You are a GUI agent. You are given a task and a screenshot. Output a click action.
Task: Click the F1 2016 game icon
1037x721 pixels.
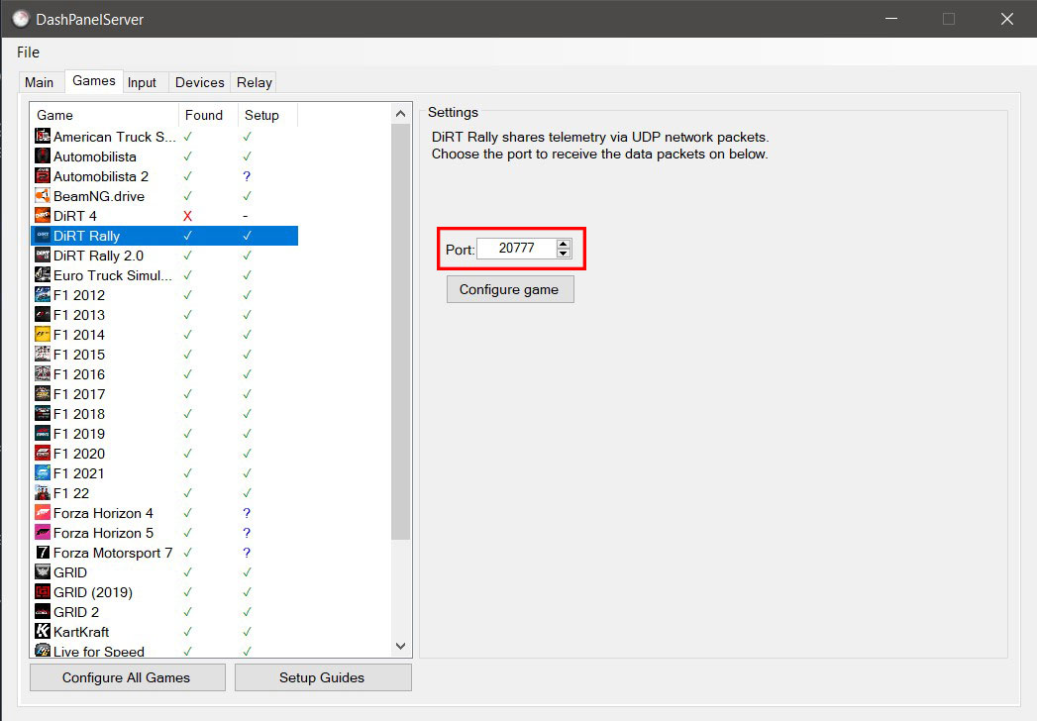pyautogui.click(x=43, y=374)
